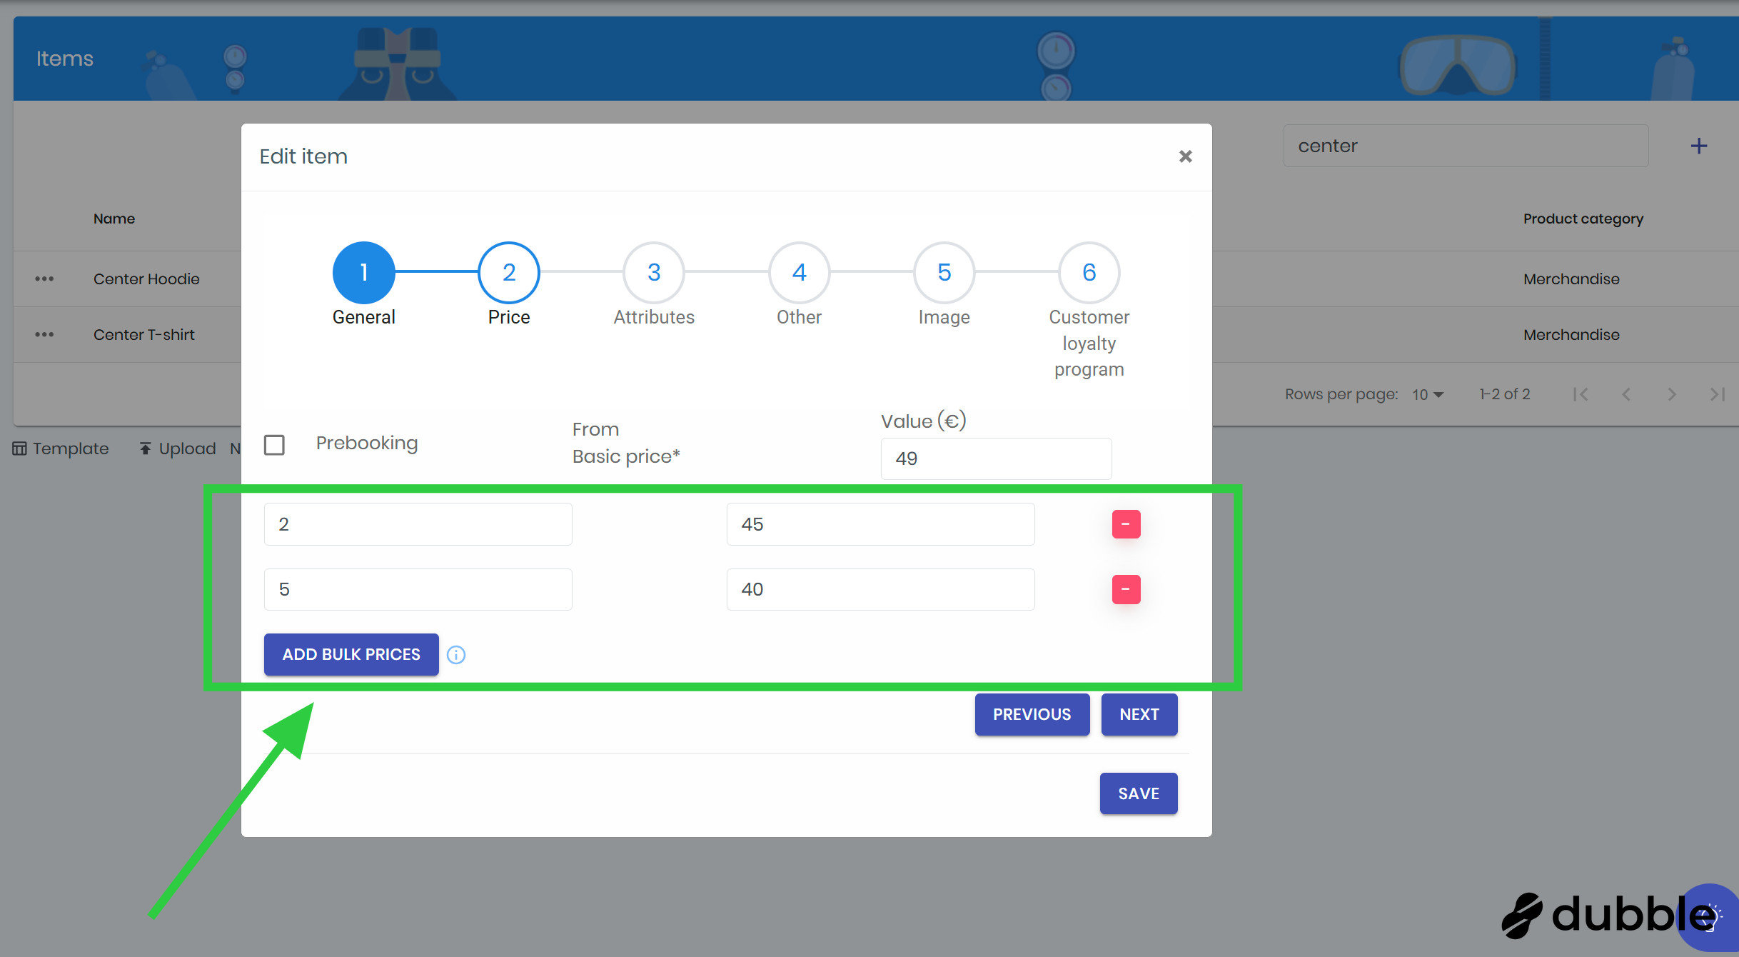Expand Rows per page dropdown

tap(1428, 394)
